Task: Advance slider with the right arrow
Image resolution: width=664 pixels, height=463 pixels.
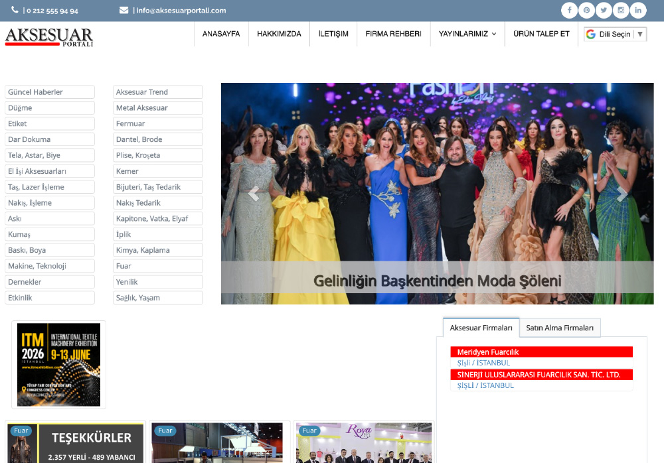Action: click(x=622, y=194)
